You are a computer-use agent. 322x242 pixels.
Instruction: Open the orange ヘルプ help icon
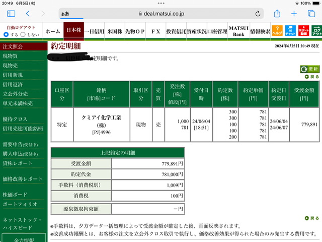pos(277,31)
